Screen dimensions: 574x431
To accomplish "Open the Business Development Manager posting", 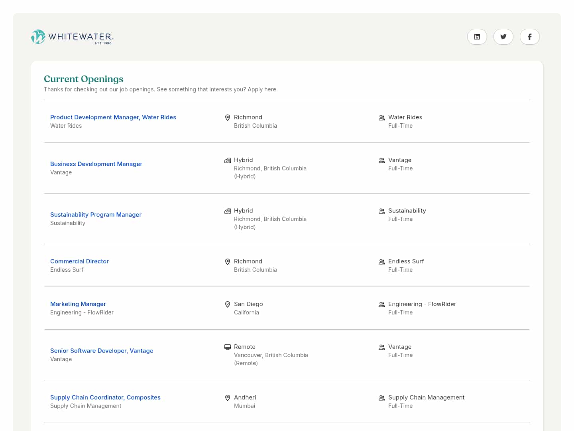I will pos(96,164).
